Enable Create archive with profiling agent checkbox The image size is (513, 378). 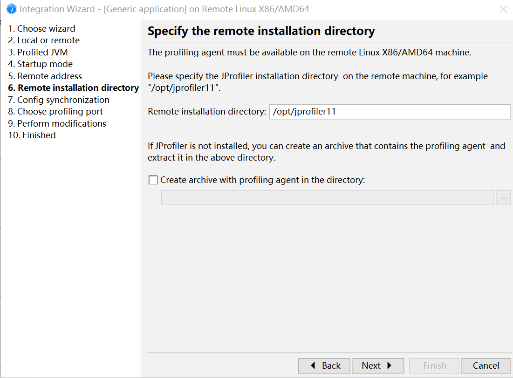(153, 180)
